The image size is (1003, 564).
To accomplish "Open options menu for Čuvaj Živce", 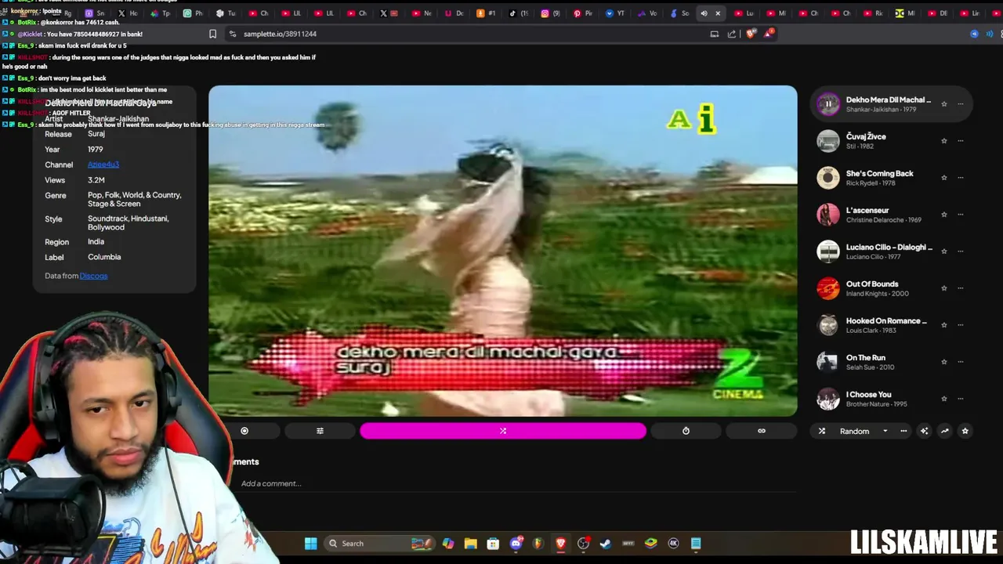I will [x=961, y=141].
